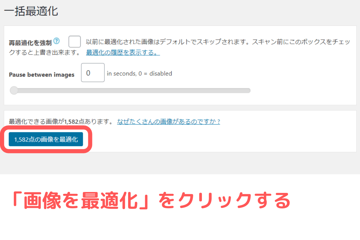Open the 最適化の履歴を表示する link
This screenshot has height=240, width=360.
tap(123, 52)
